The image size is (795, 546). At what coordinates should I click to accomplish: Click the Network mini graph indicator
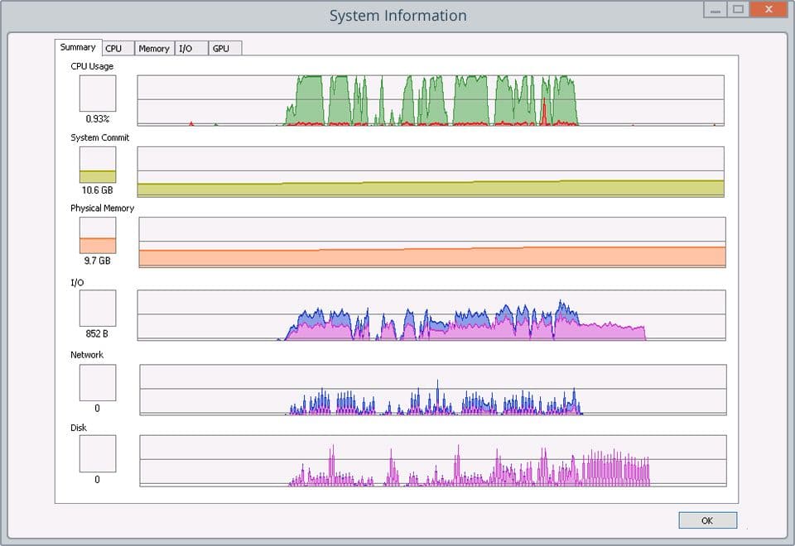pyautogui.click(x=98, y=381)
